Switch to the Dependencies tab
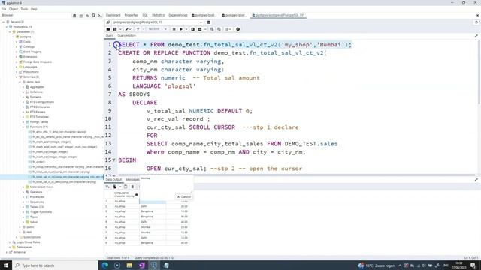This screenshot has width=481, height=270. (178, 15)
